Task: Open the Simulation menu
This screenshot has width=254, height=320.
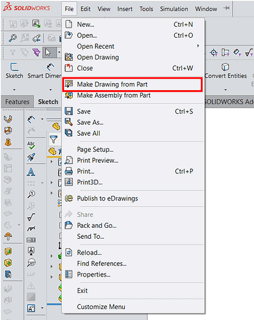Action: (174, 9)
